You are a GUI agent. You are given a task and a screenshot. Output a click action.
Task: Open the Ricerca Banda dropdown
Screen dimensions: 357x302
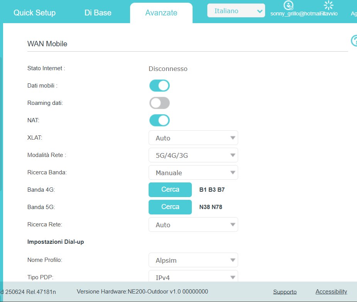click(193, 172)
